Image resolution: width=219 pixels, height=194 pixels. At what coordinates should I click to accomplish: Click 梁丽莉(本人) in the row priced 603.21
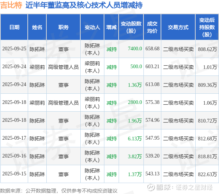[92, 67]
